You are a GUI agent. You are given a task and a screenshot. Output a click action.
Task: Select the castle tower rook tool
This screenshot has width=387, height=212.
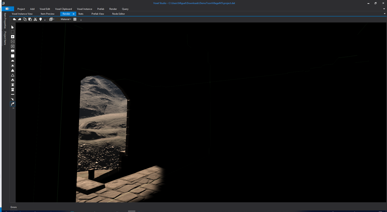click(13, 89)
